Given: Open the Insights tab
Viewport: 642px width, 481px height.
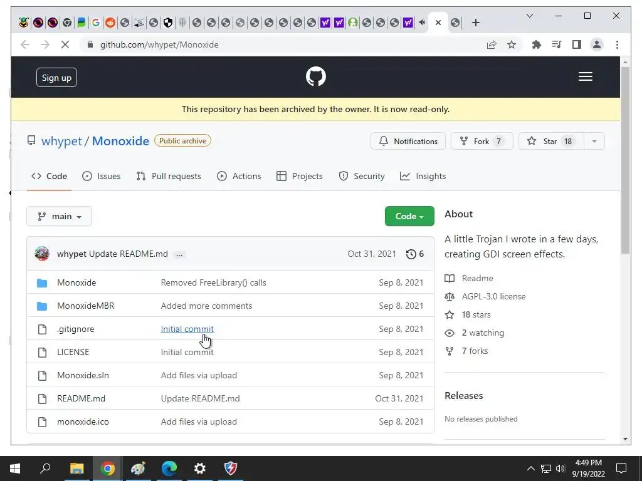Looking at the screenshot, I should coord(423,176).
